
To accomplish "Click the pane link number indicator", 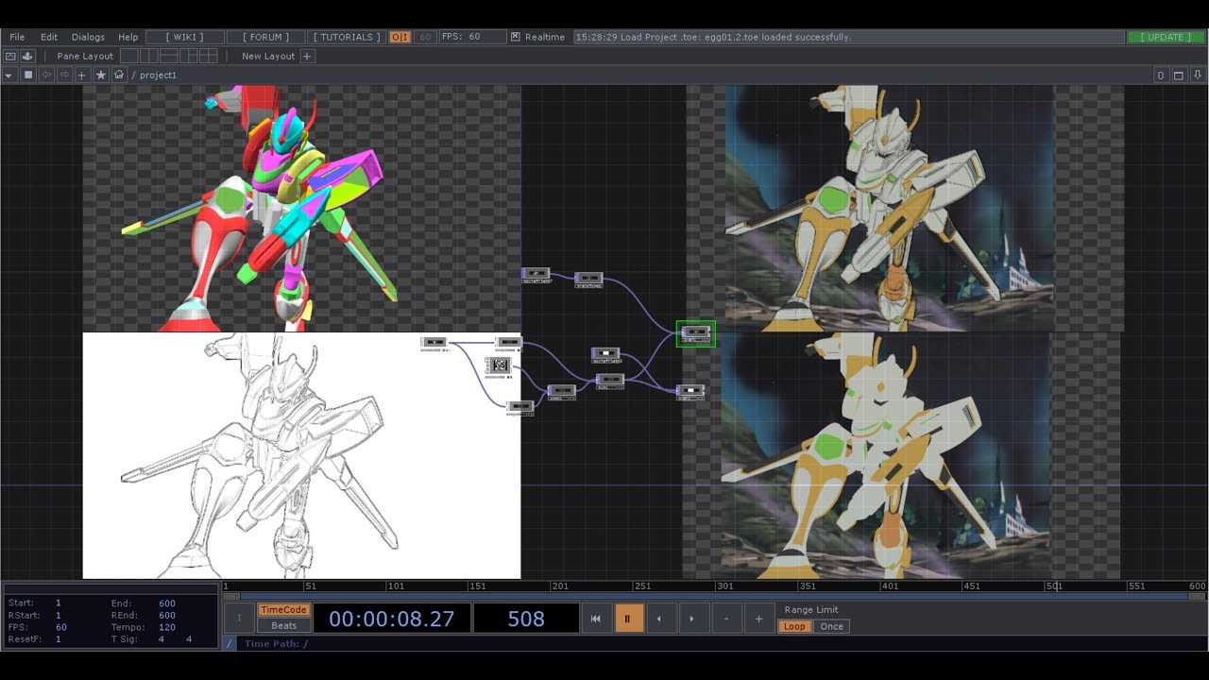I will tap(1161, 75).
